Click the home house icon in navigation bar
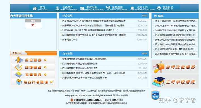Viewport: 201px width, 108px height. pyautogui.click(x=35, y=8)
